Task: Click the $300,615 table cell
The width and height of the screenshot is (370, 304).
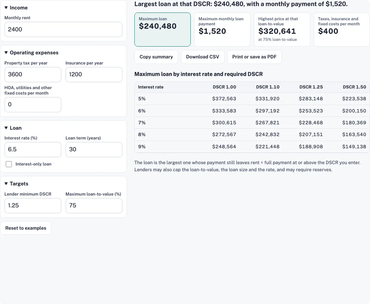Action: click(x=224, y=123)
